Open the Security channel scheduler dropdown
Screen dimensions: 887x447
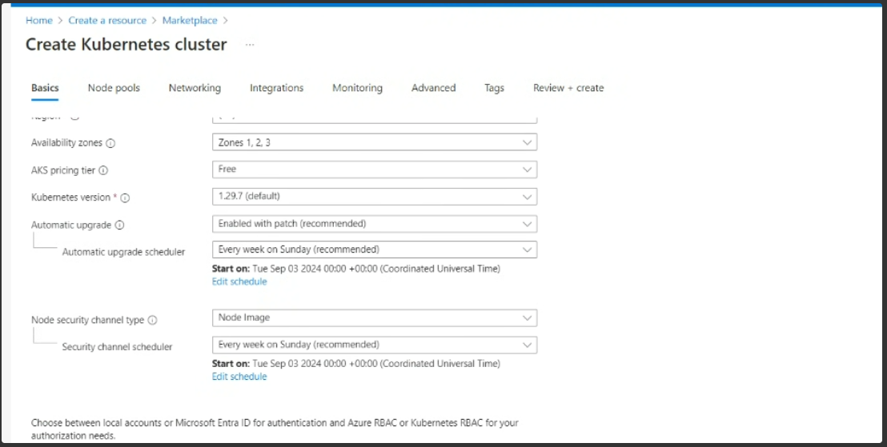pyautogui.click(x=374, y=345)
